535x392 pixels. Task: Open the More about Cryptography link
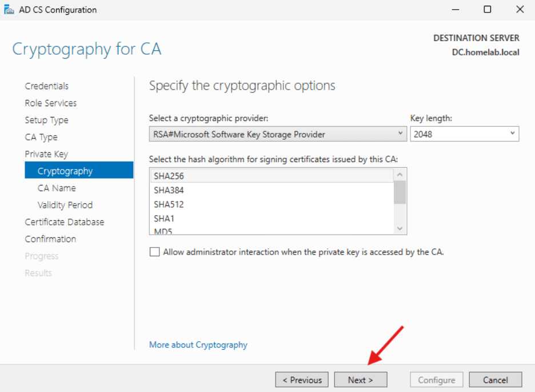pyautogui.click(x=198, y=345)
